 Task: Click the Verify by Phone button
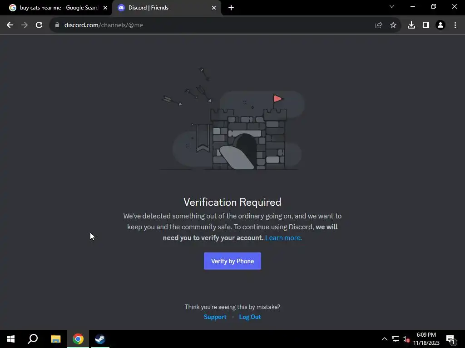232,261
